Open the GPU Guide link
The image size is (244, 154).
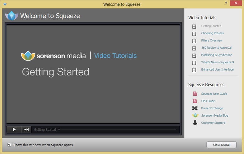coord(208,101)
